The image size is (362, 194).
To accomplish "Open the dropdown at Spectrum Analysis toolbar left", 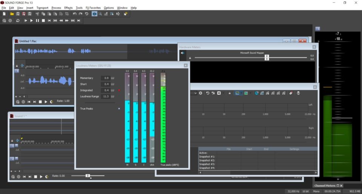I will coord(195,93).
